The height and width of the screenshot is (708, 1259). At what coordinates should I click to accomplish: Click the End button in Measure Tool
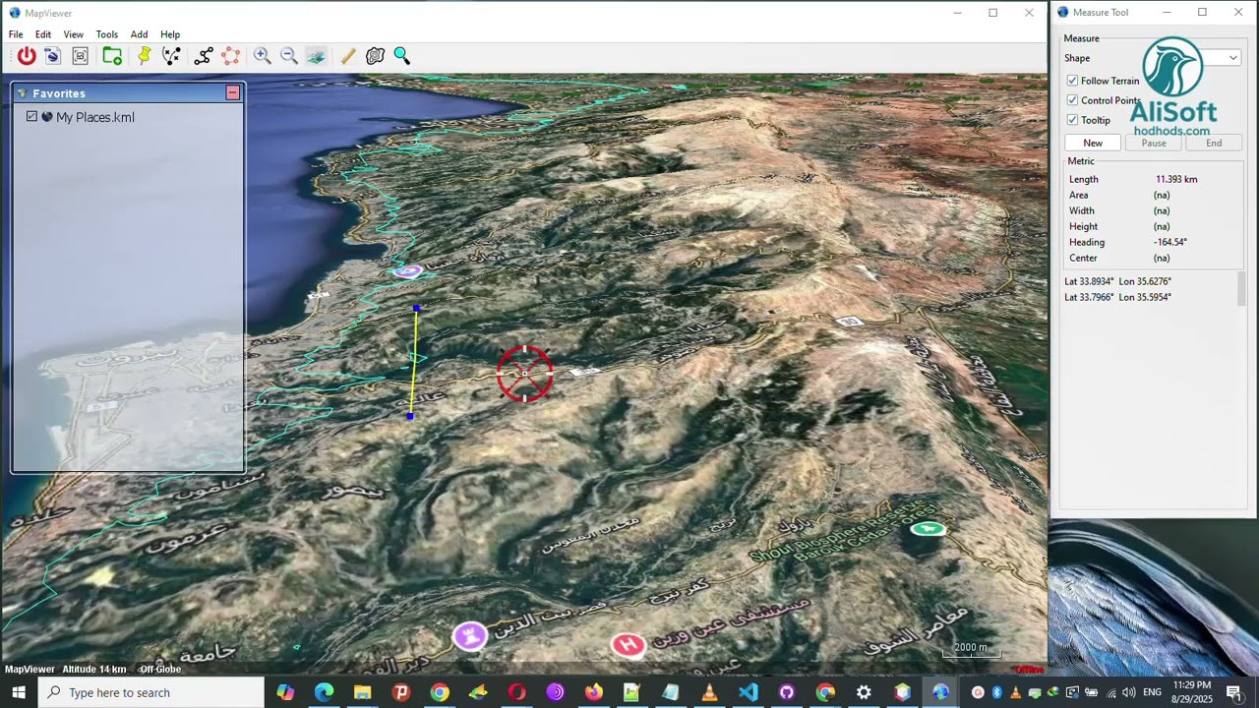click(1214, 143)
